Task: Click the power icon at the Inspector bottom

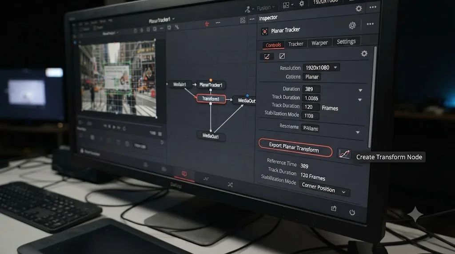Action: 352,213
